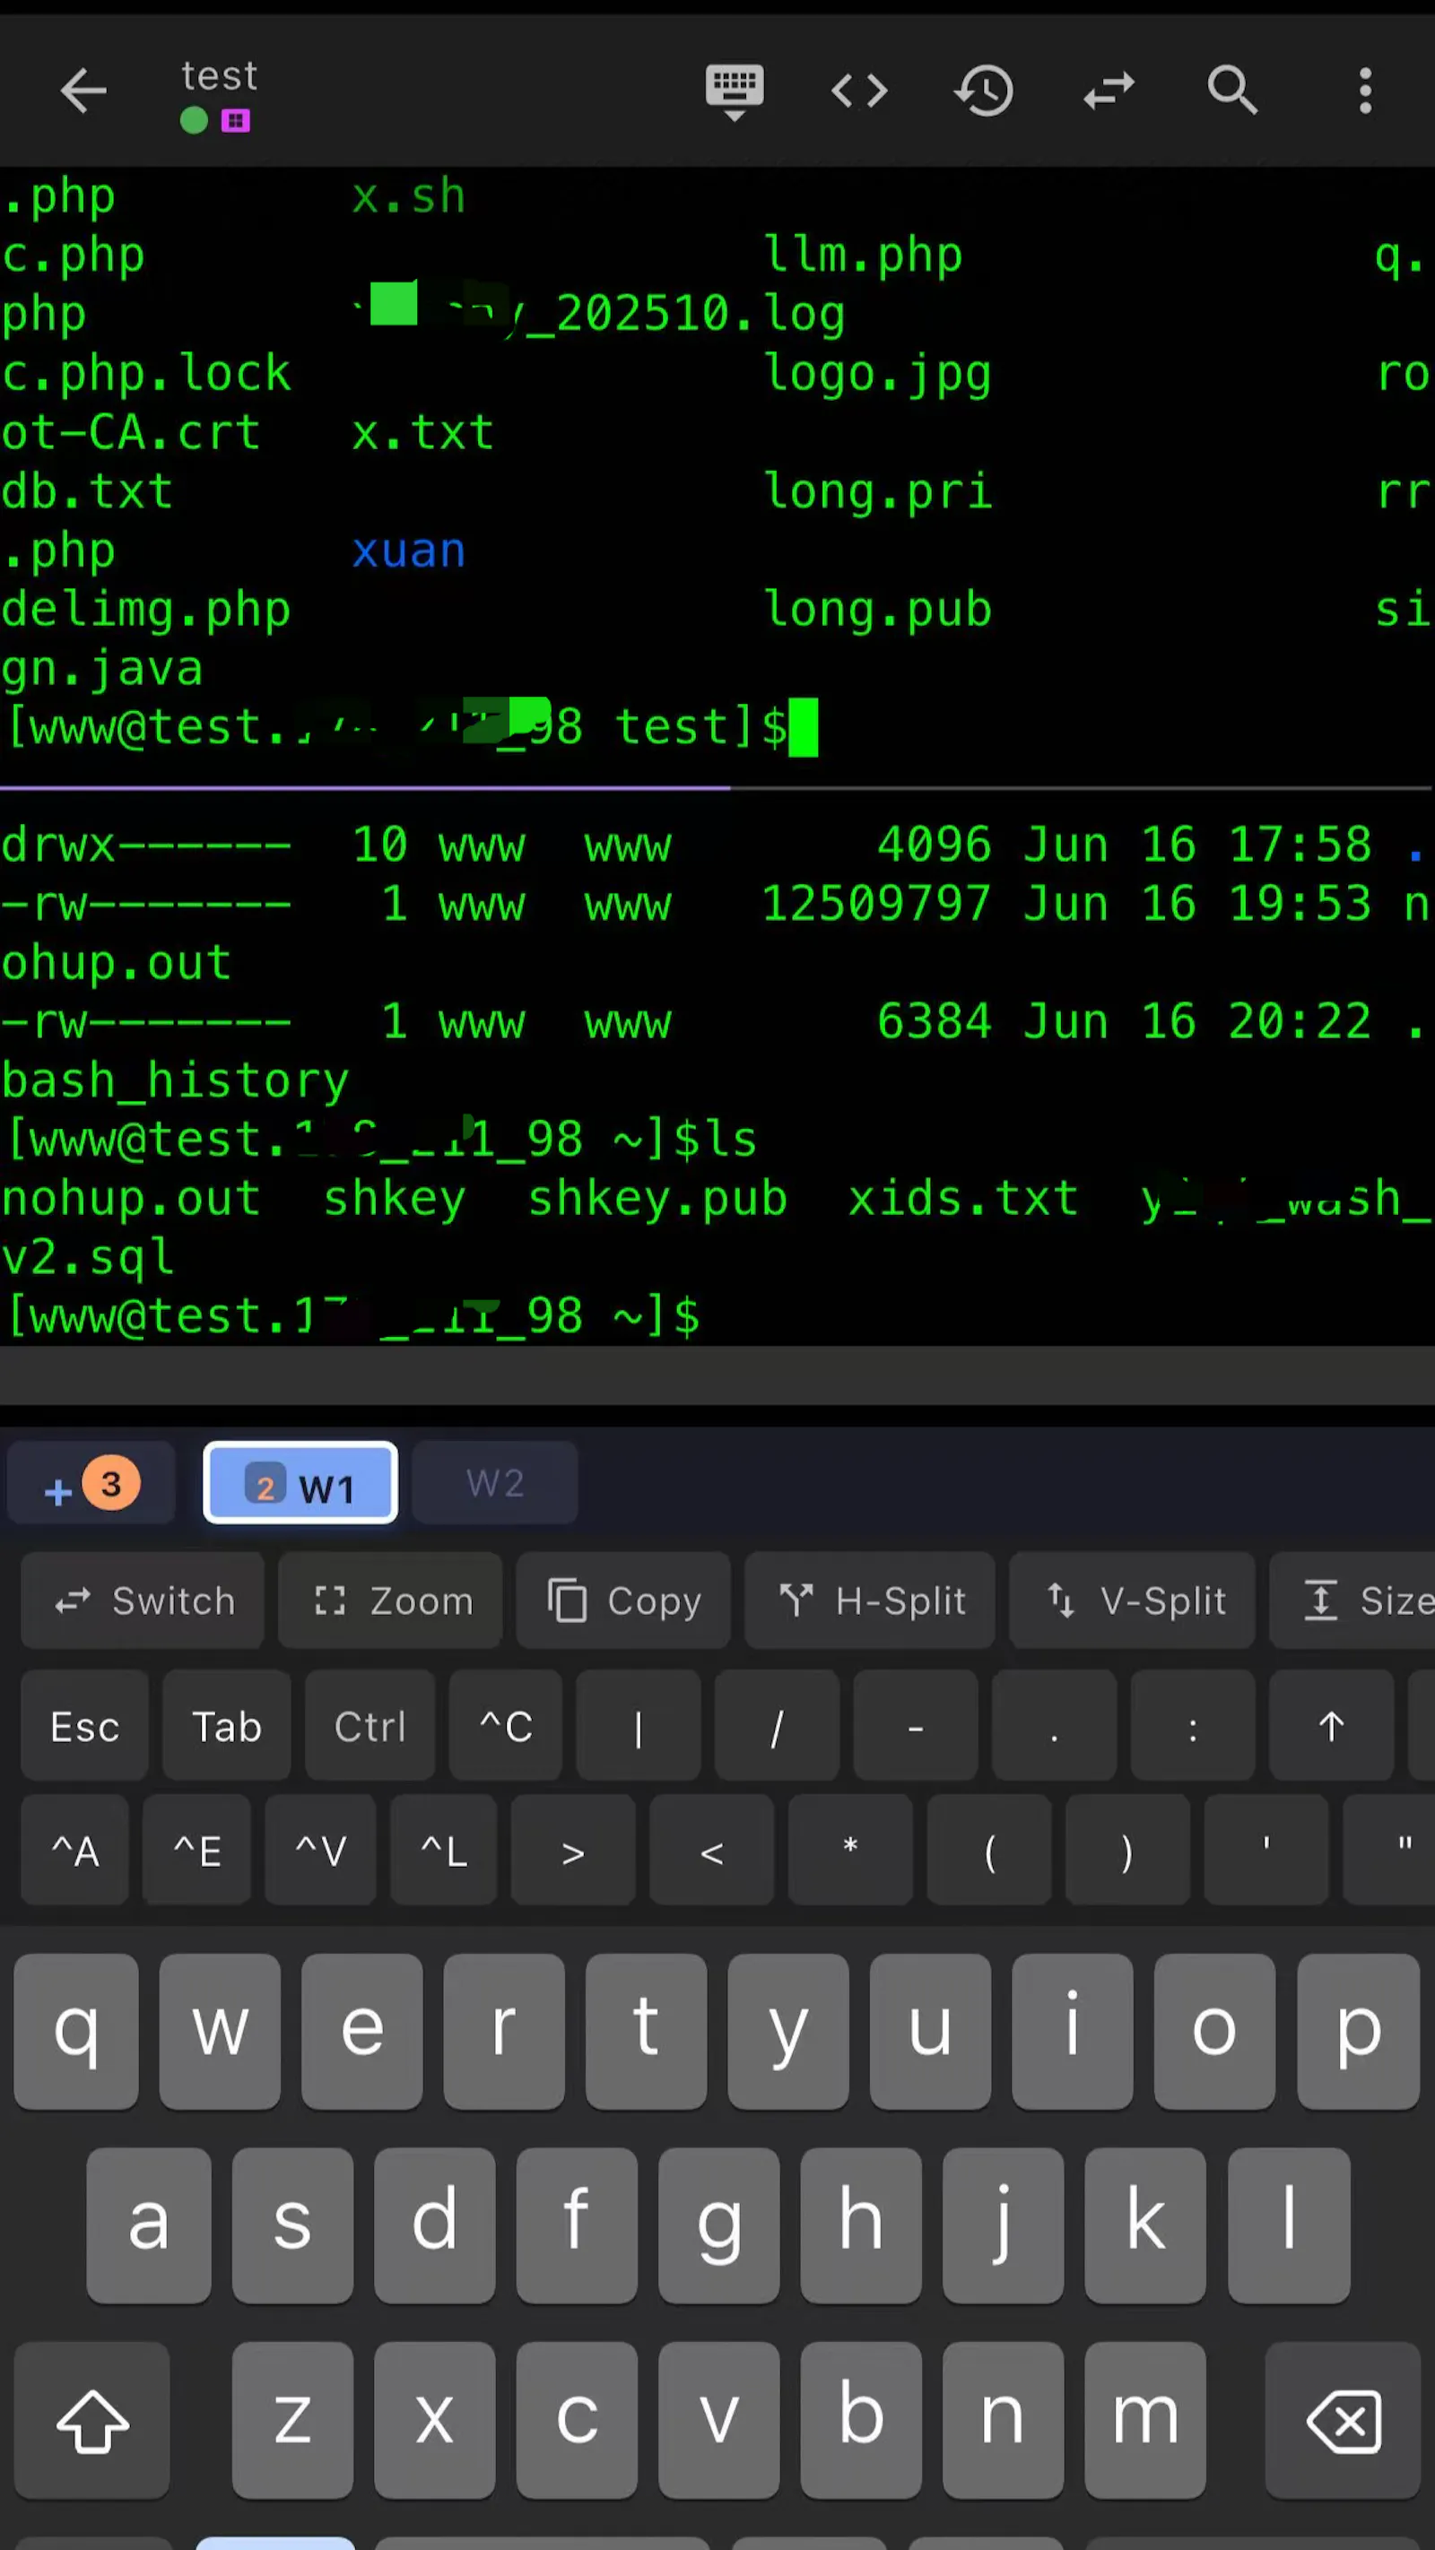Tap the magenta tmux session indicator
This screenshot has width=1435, height=2550.
[235, 121]
